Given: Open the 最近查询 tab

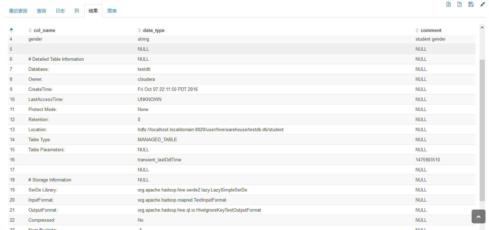Looking at the screenshot, I should click(x=18, y=11).
